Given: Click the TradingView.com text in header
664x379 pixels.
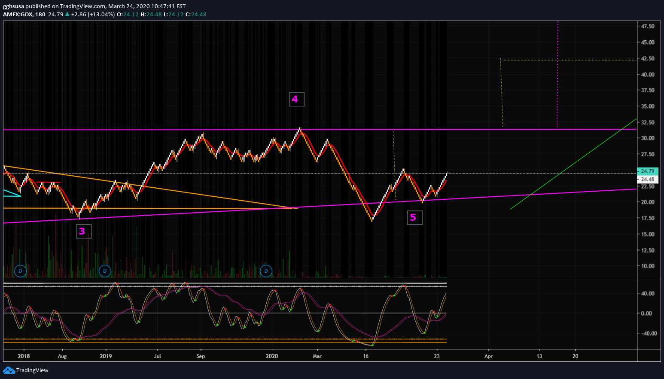Looking at the screenshot, I should point(83,6).
